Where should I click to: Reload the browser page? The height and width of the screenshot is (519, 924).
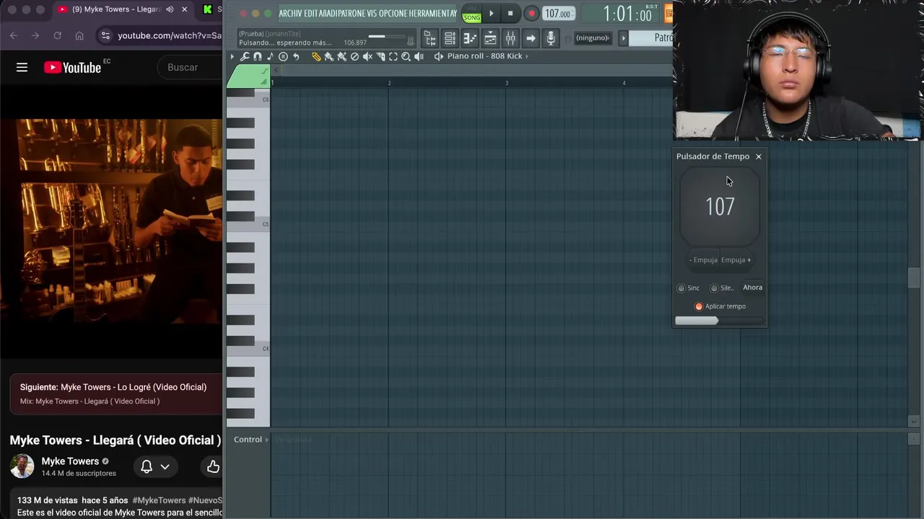[57, 35]
